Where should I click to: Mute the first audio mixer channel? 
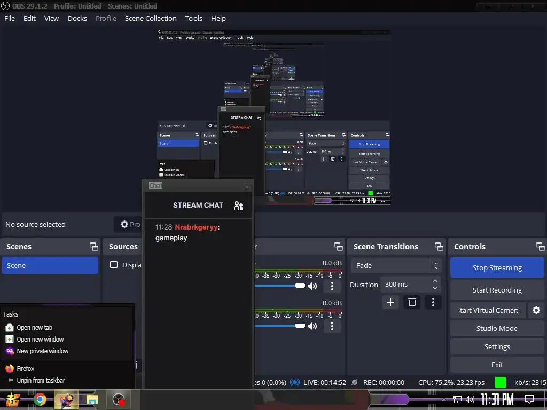pyautogui.click(x=312, y=286)
